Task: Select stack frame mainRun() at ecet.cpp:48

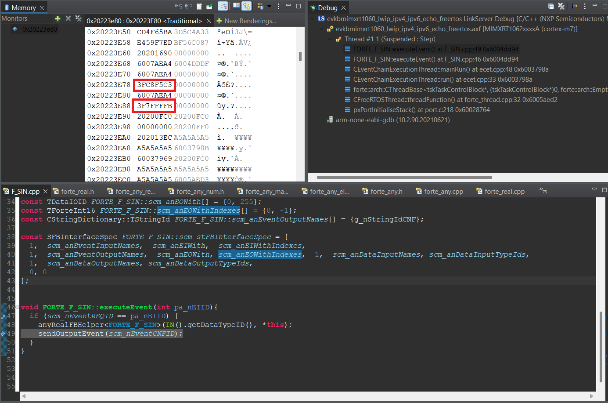Action: click(446, 69)
